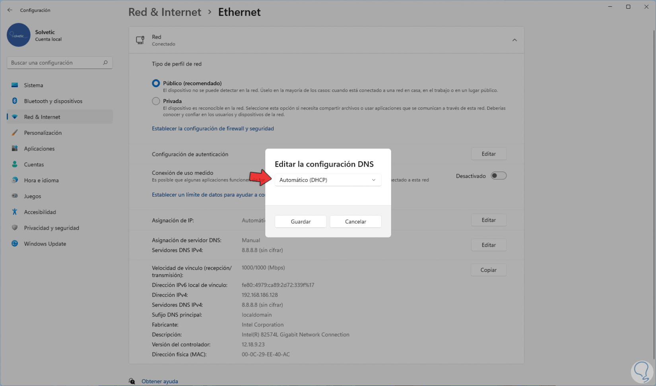Click Guardar in the DNS dialog
This screenshot has height=386, width=656.
click(x=301, y=222)
